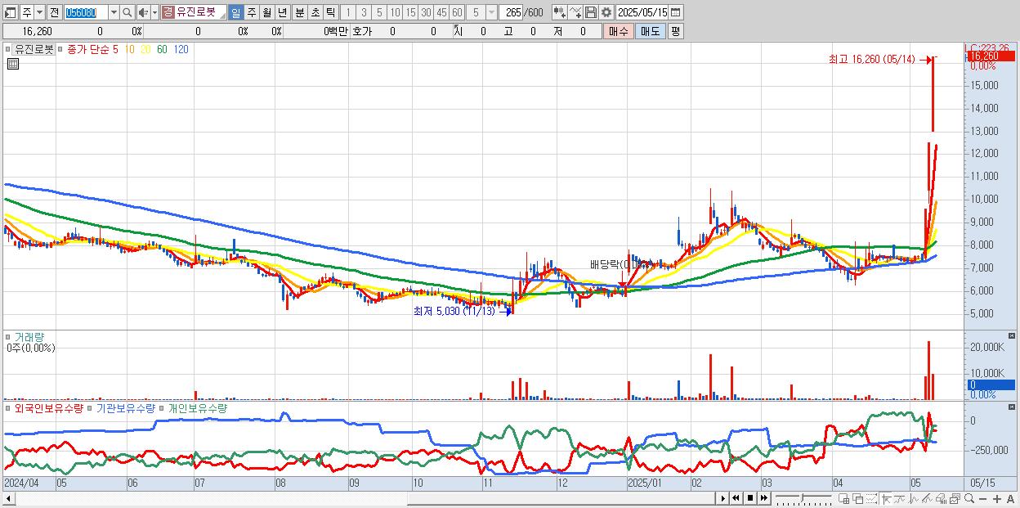Open chart settings gear icon
This screenshot has width=1020, height=508.
(606, 12)
